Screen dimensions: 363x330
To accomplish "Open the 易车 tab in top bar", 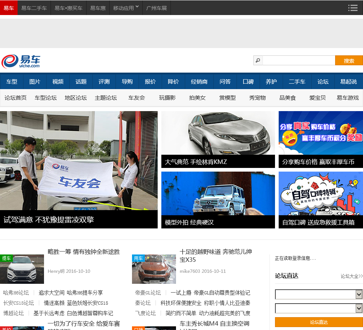I will pos(9,8).
